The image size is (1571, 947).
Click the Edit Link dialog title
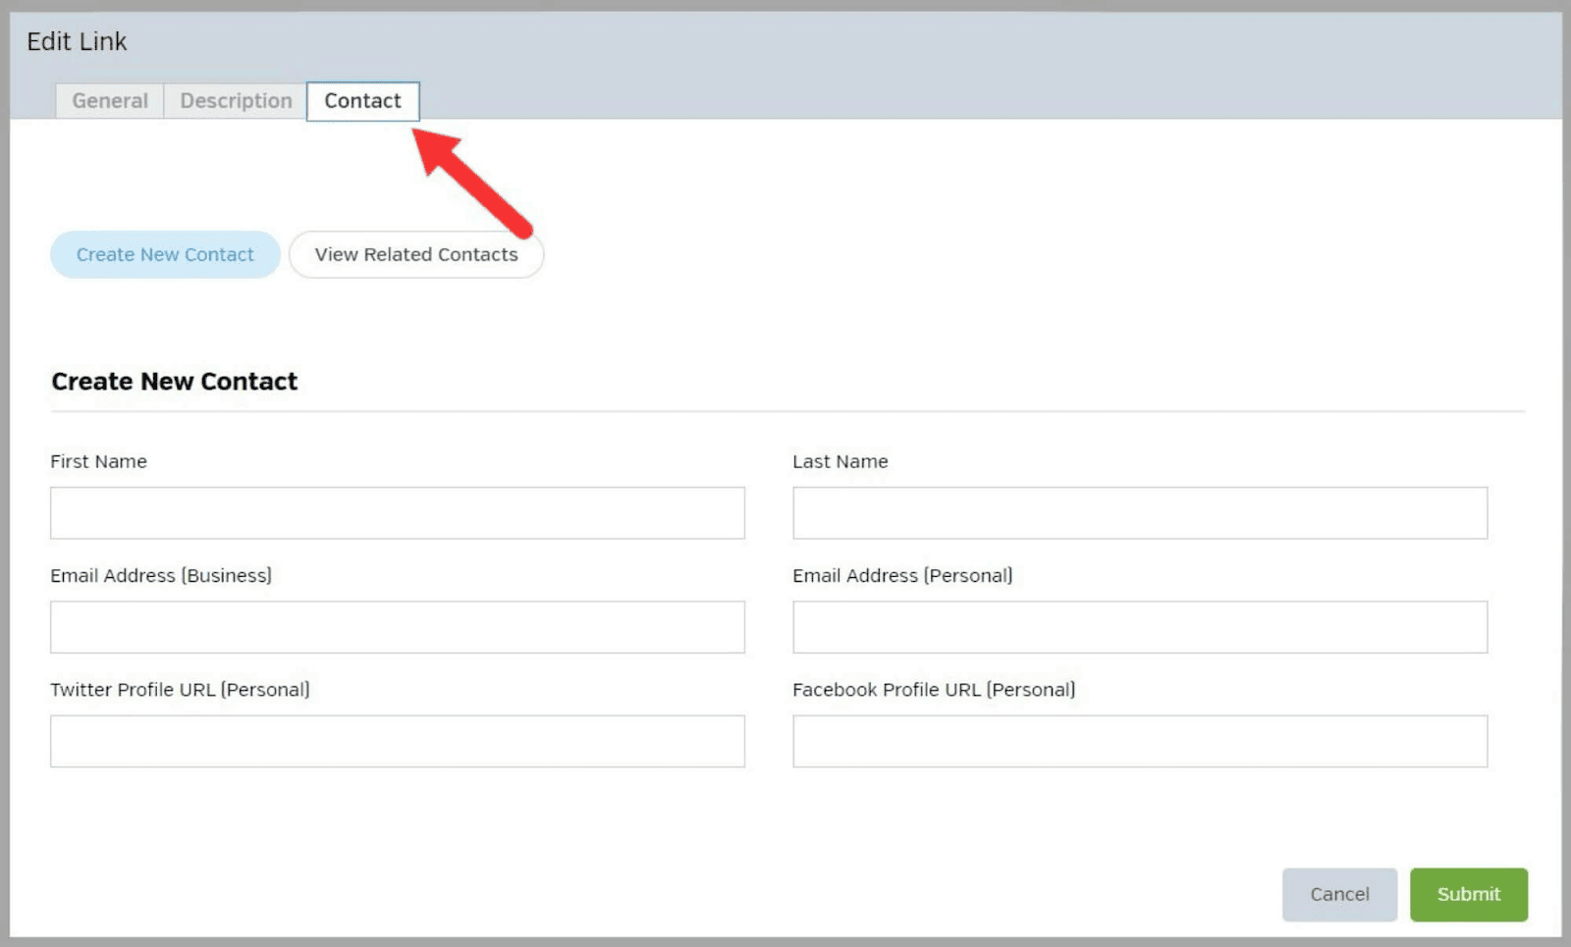point(77,41)
